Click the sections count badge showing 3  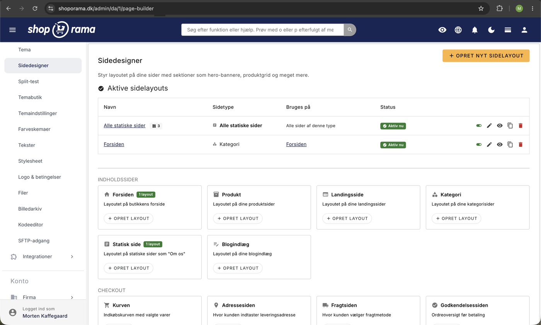pyautogui.click(x=156, y=126)
